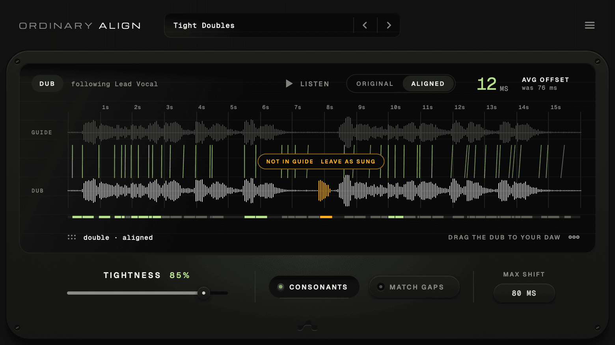Open the Max Shift 80 MS field
The image size is (615, 345).
524,293
